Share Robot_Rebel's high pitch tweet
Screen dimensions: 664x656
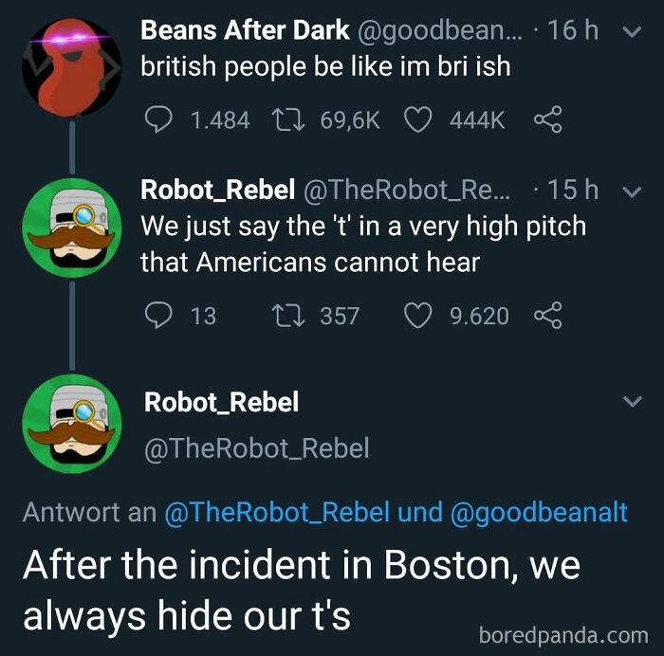click(549, 315)
